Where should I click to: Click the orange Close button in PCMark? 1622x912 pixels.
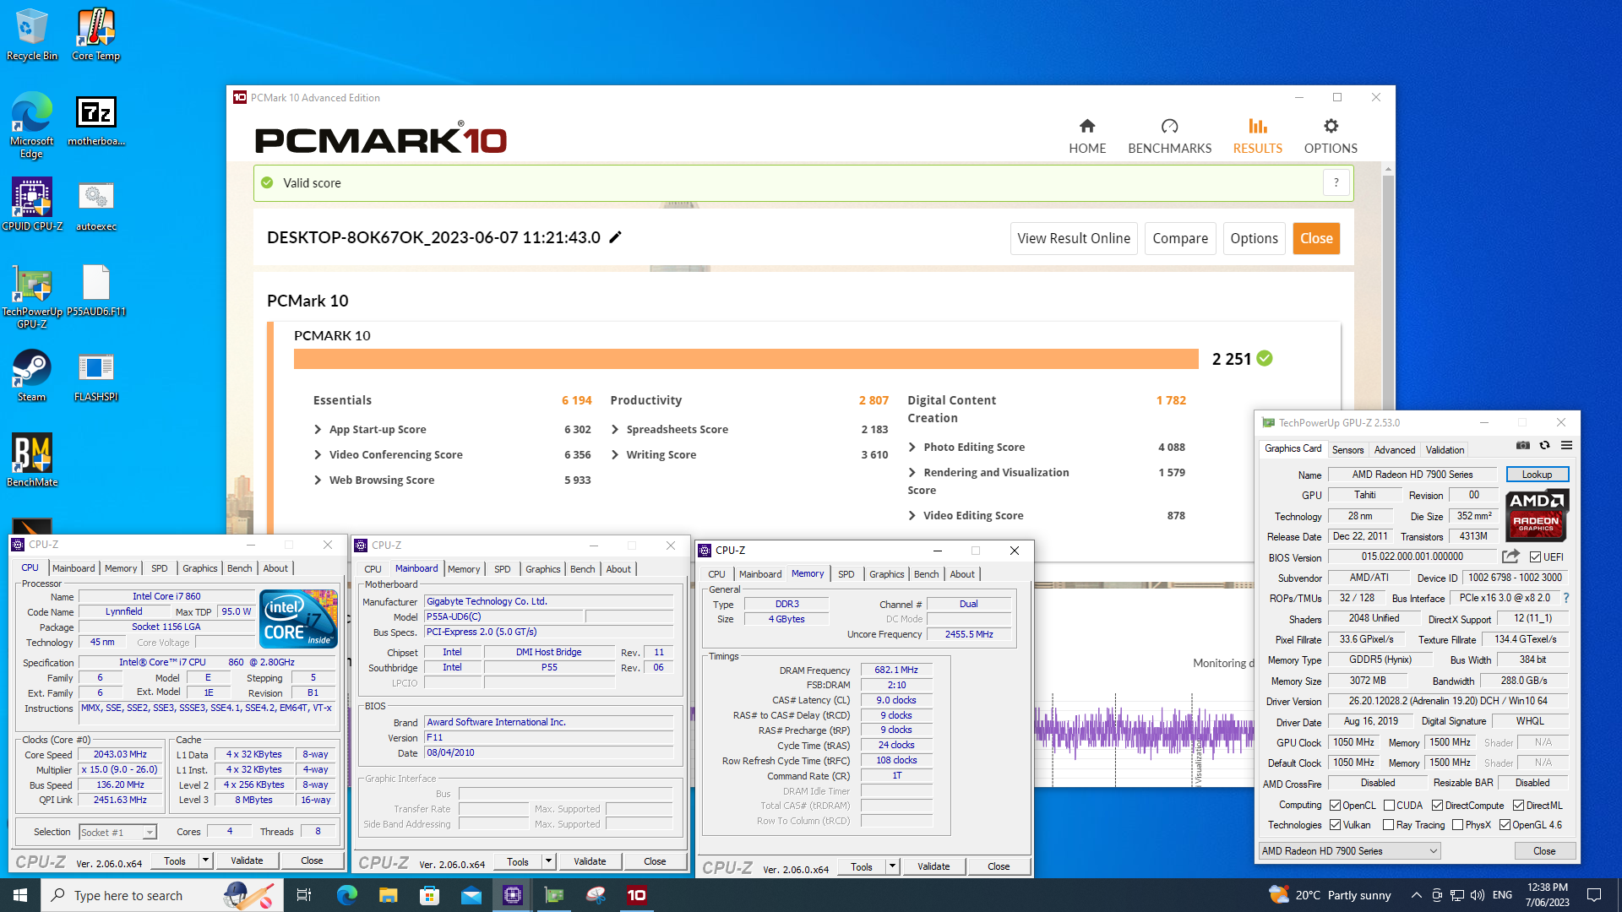(1316, 239)
